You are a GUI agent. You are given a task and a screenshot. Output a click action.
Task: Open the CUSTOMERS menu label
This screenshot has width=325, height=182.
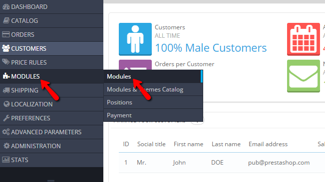pos(28,49)
